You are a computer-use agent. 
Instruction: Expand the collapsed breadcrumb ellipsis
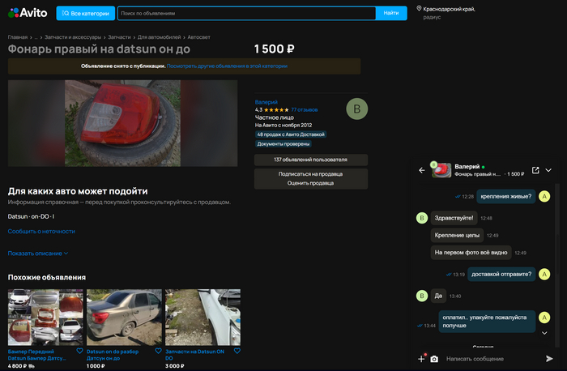(x=36, y=37)
